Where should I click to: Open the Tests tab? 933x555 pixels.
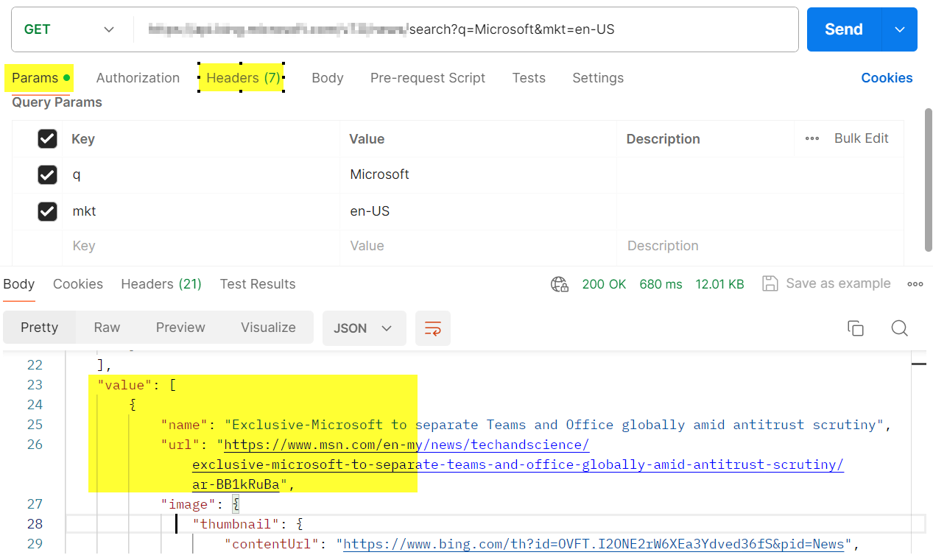[x=529, y=78]
